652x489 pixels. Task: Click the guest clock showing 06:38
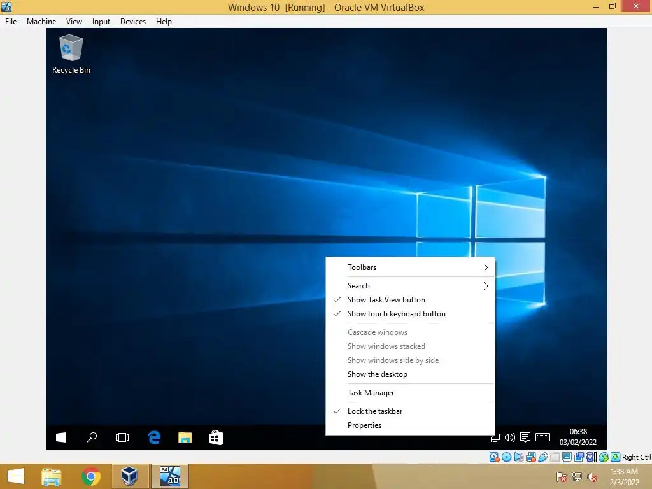tap(578, 437)
